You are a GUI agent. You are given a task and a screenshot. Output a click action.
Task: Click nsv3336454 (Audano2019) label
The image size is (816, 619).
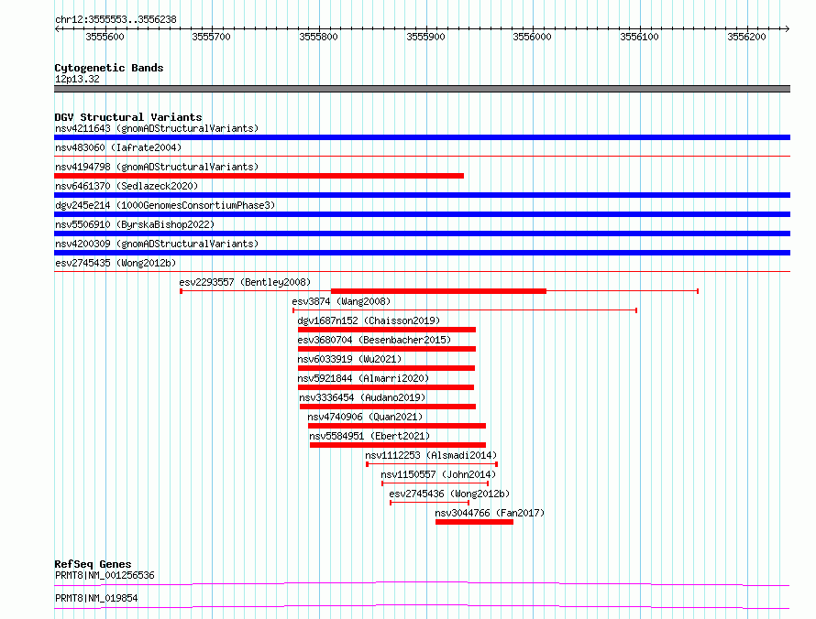pyautogui.click(x=362, y=397)
